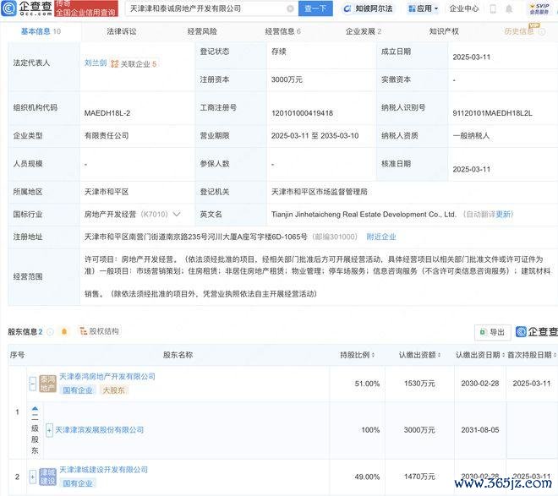
Task: Switch to 知识产权 tab
Action: [444, 31]
